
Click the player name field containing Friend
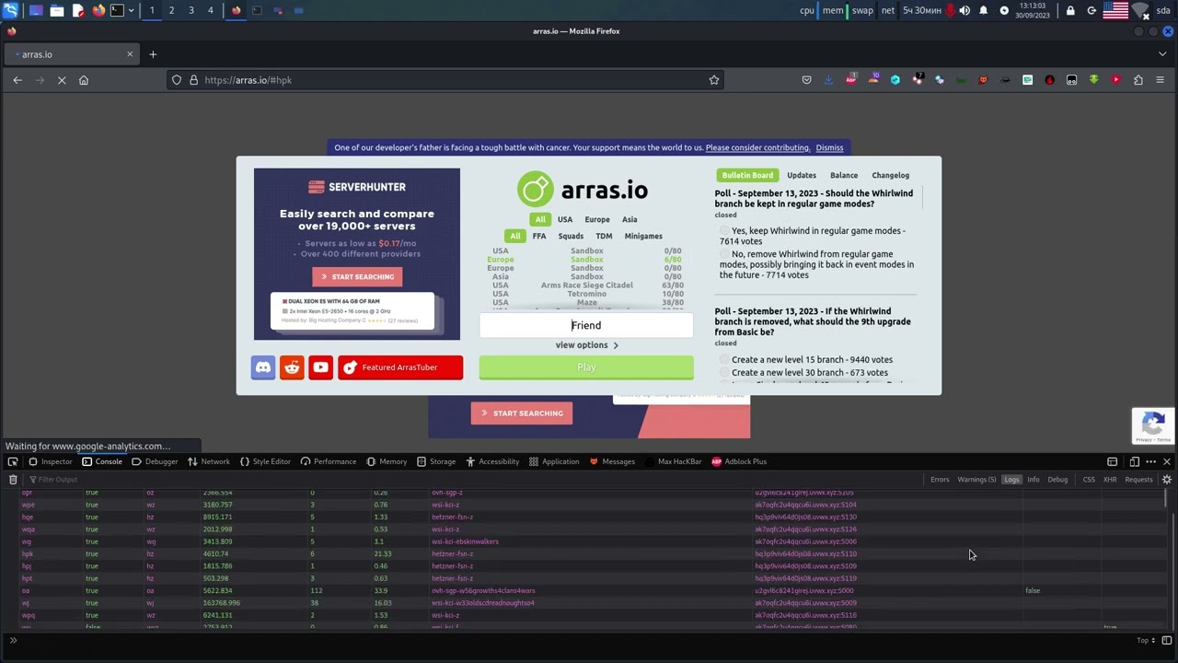[x=586, y=325]
